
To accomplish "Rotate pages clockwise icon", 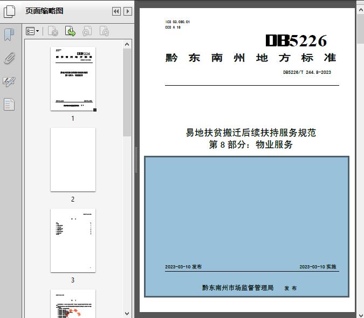I will click(x=104, y=31).
